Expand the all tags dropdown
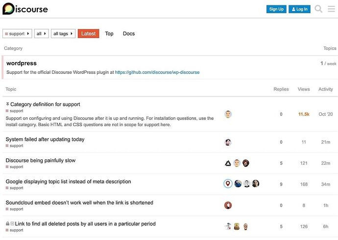This screenshot has height=240, width=338. click(64, 34)
